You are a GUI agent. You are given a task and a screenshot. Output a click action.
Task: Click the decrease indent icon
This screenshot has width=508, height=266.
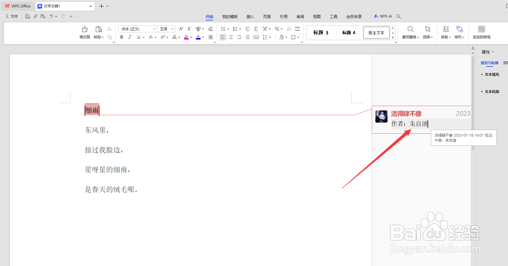[x=247, y=29]
